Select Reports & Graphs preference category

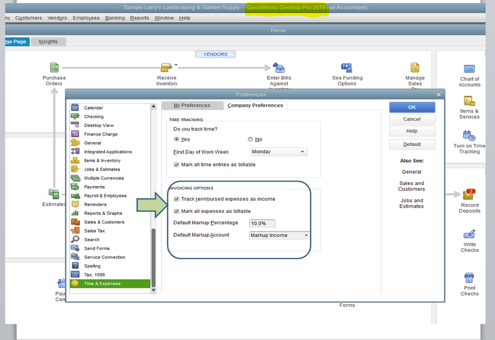click(110, 213)
